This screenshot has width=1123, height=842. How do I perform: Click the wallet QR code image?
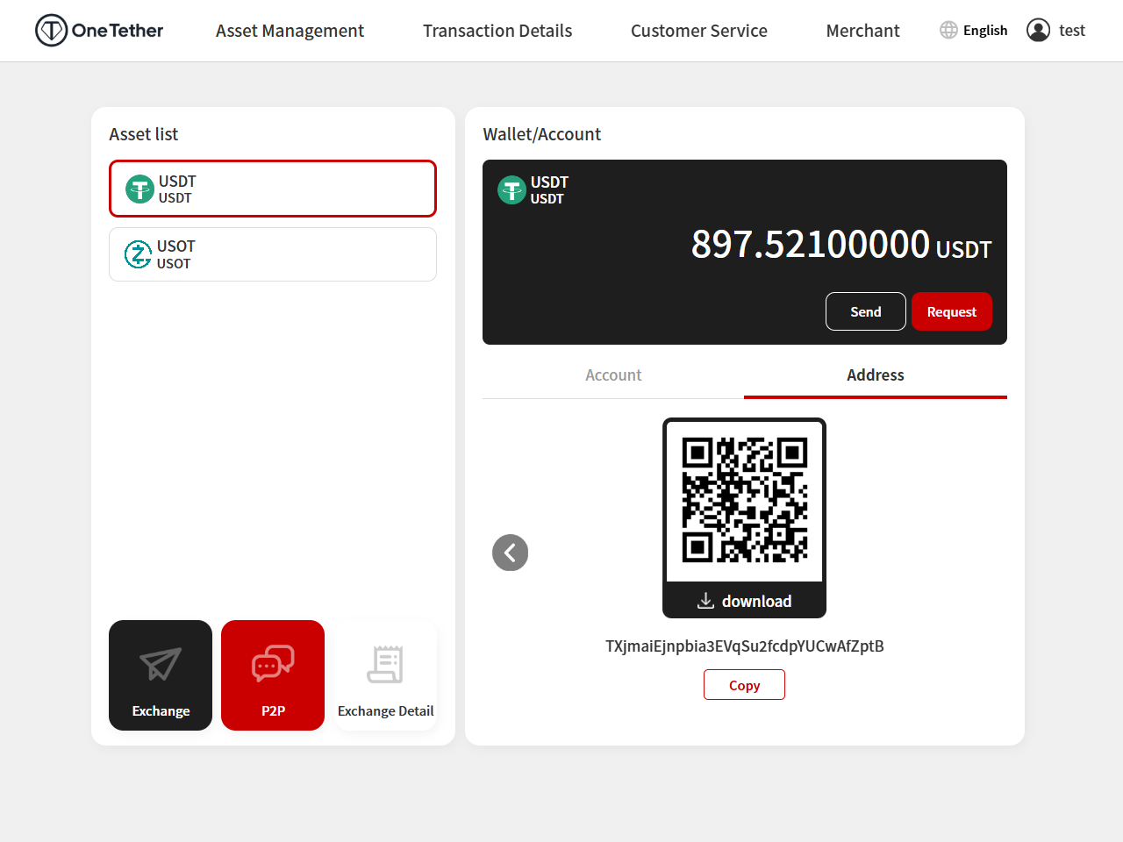744,500
